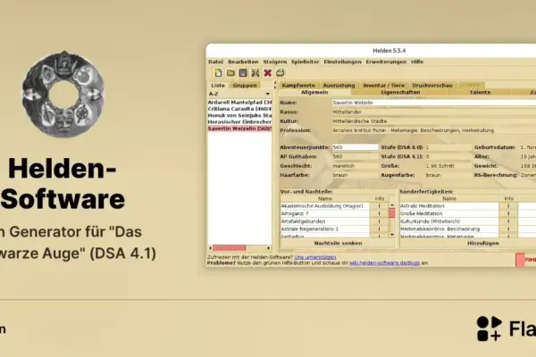Click Info button for Kulturkunde (Mittelreich)
This screenshot has width=536, height=357.
tap(508, 221)
